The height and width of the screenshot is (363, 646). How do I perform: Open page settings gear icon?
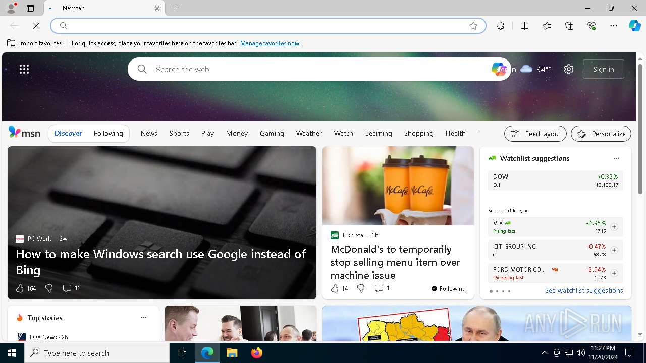point(569,69)
